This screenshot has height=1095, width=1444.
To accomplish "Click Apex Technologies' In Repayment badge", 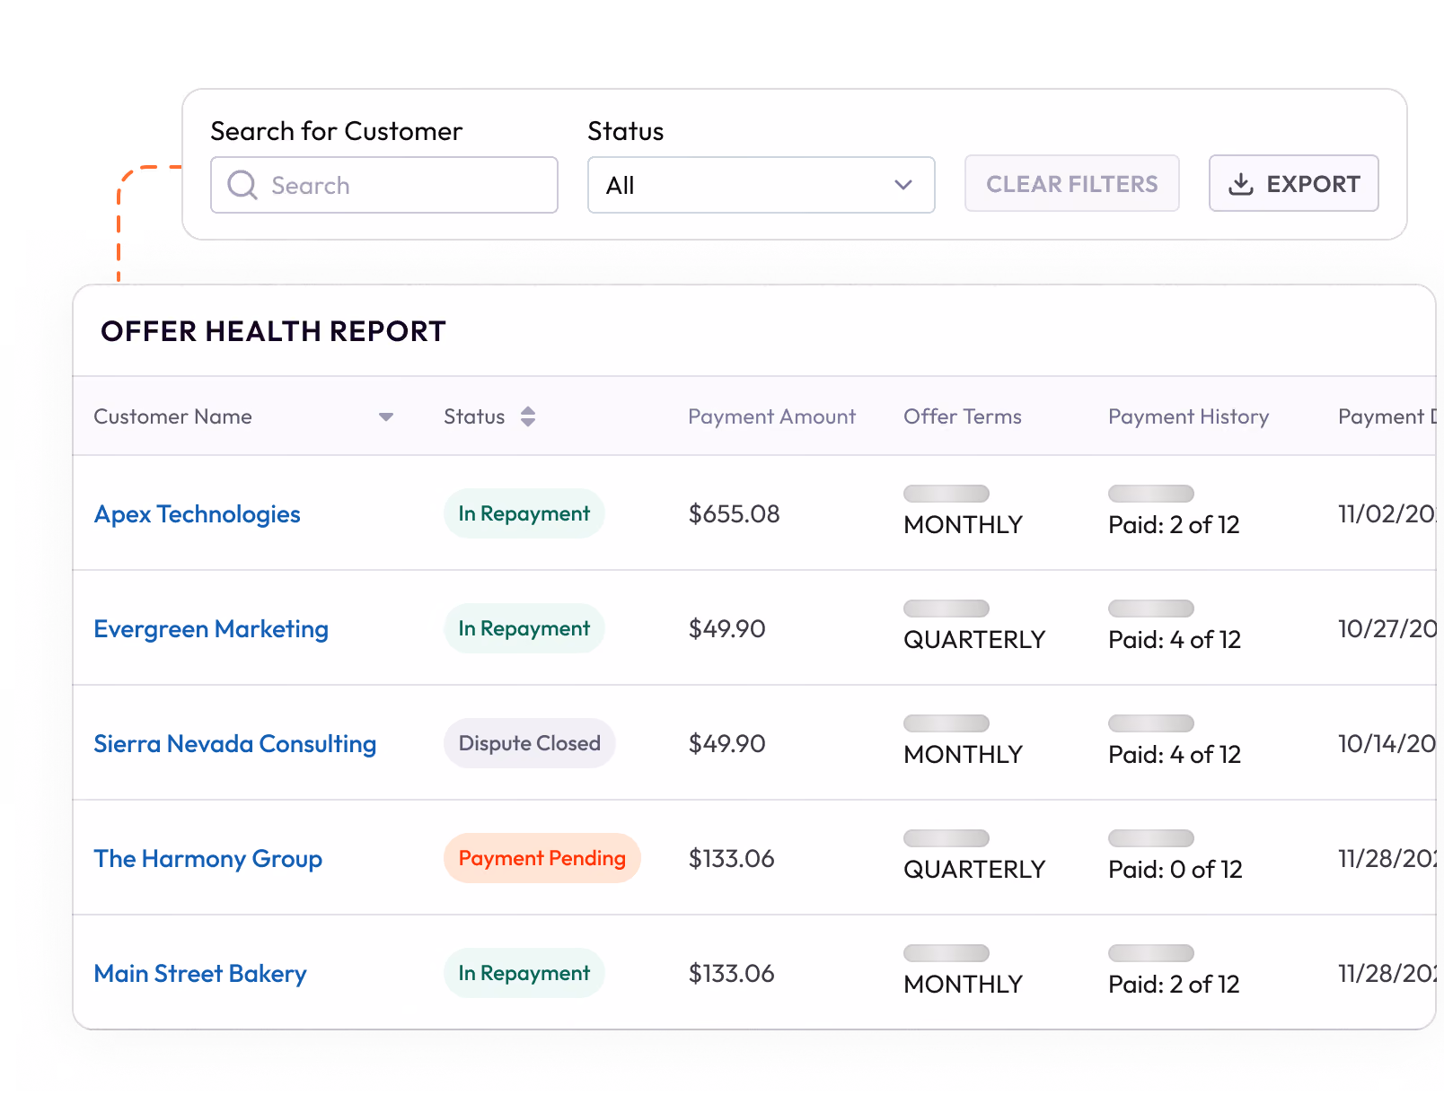I will pos(524,513).
